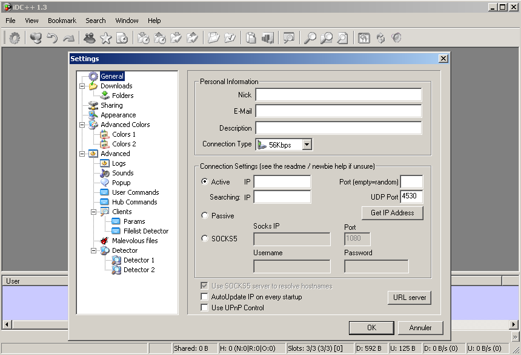This screenshot has height=355, width=521.
Task: Click the Active IP input field
Action: pos(282,182)
